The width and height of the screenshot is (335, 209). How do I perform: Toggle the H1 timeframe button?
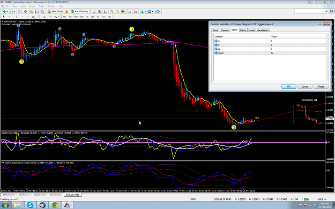87,17
